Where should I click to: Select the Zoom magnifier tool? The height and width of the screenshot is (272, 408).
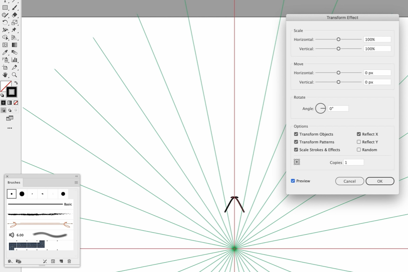pos(14,75)
